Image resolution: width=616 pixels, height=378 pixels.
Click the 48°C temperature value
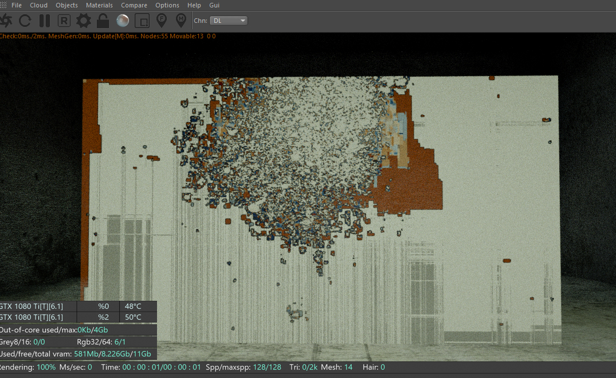(x=133, y=307)
